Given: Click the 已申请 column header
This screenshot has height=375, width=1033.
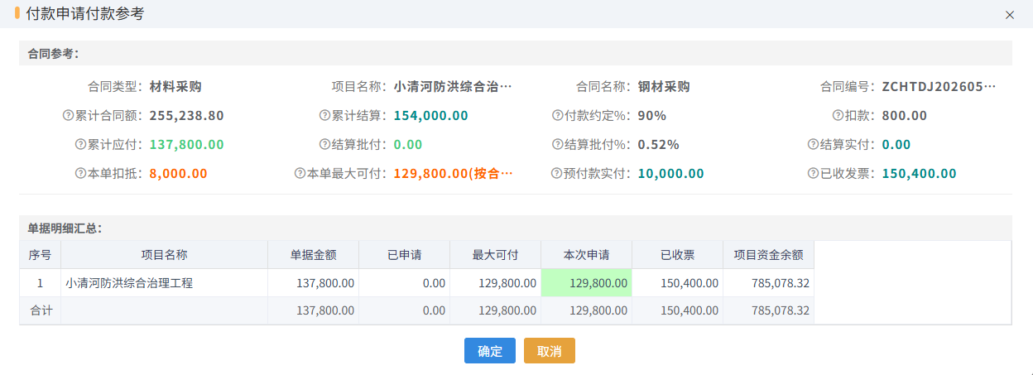Looking at the screenshot, I should (x=405, y=255).
